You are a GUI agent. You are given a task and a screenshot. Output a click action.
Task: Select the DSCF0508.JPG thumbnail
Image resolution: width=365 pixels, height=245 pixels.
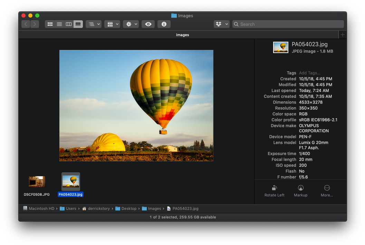(x=36, y=181)
